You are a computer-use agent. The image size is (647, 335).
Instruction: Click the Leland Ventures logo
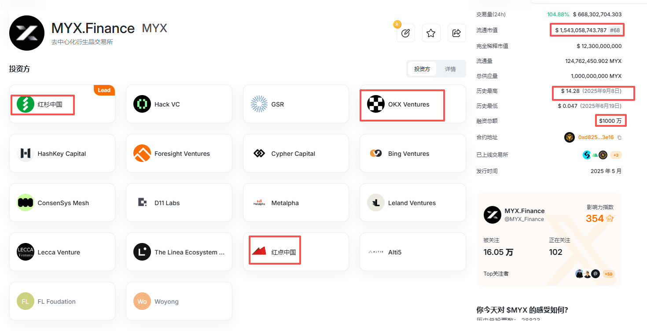(x=376, y=203)
